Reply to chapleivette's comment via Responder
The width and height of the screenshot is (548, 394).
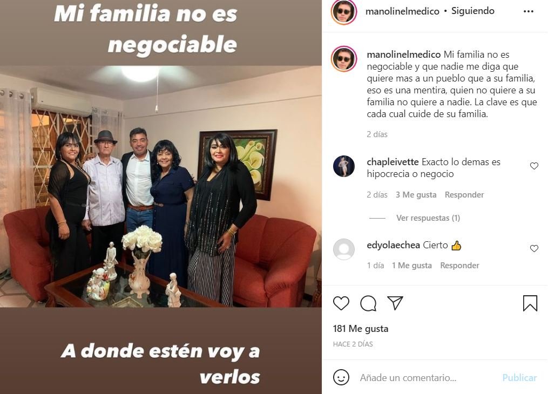[464, 194]
